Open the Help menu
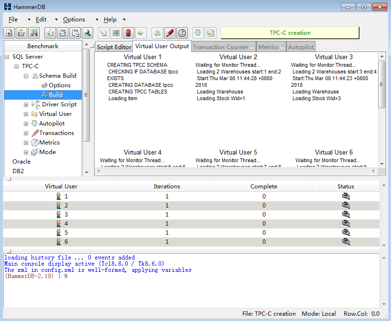This screenshot has height=321, width=391. pos(110,20)
